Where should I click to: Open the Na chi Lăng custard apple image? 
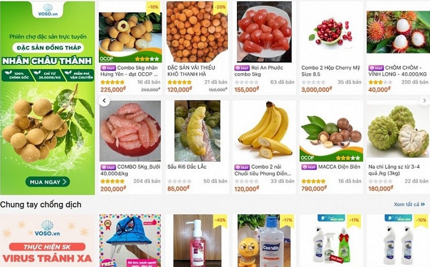pyautogui.click(x=398, y=131)
